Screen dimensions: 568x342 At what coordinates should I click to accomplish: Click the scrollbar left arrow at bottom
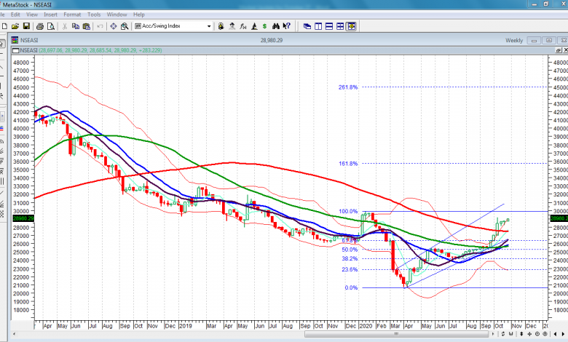tap(14, 334)
